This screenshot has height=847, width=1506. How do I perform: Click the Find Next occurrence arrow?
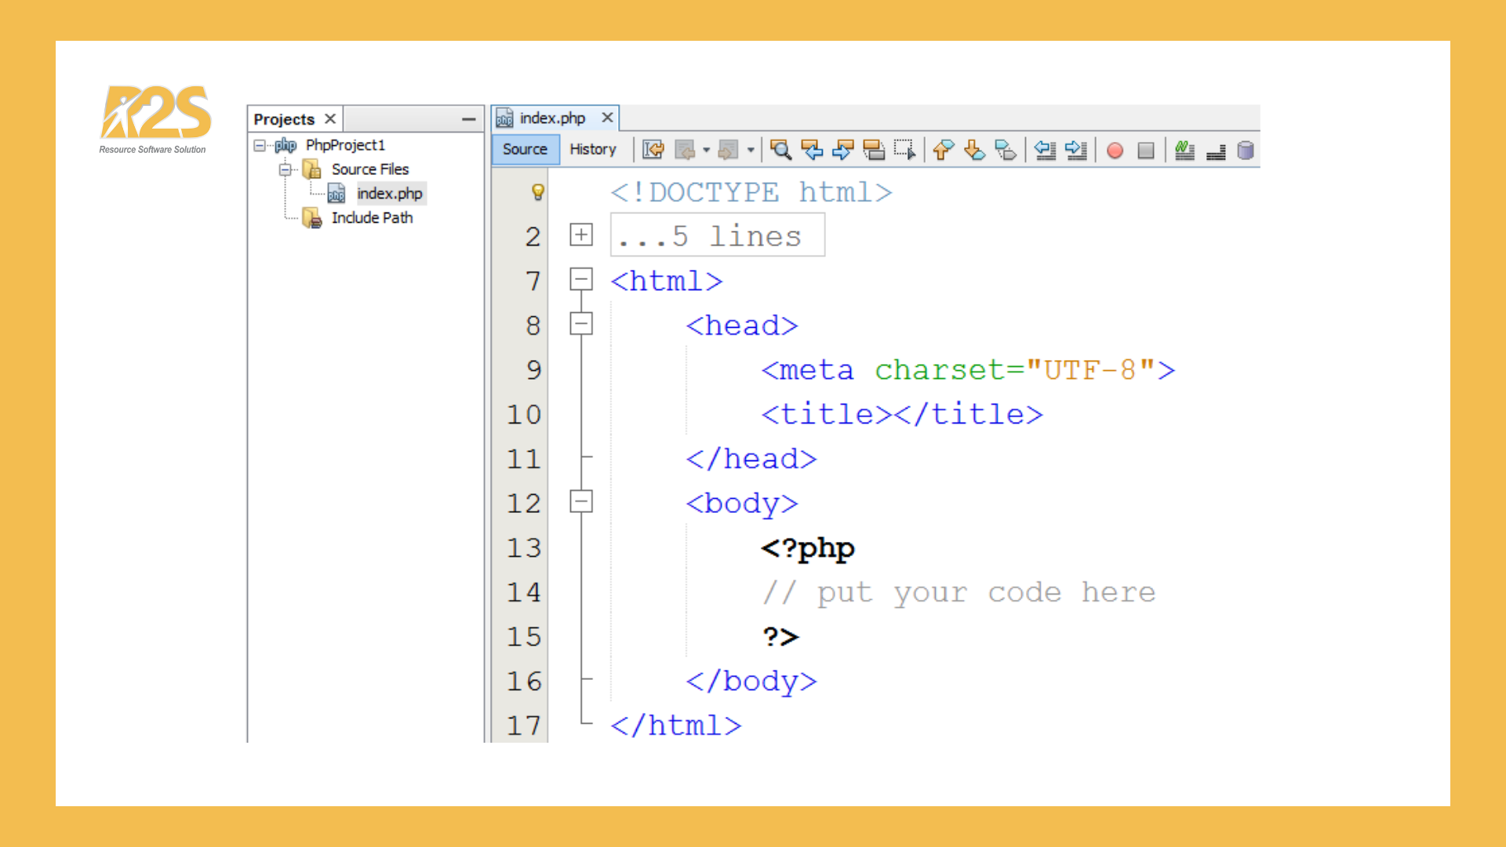tap(842, 151)
